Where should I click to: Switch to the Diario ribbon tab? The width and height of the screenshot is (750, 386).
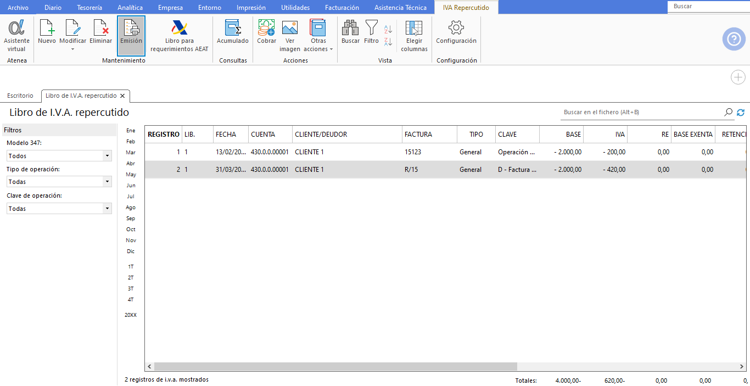pyautogui.click(x=53, y=8)
